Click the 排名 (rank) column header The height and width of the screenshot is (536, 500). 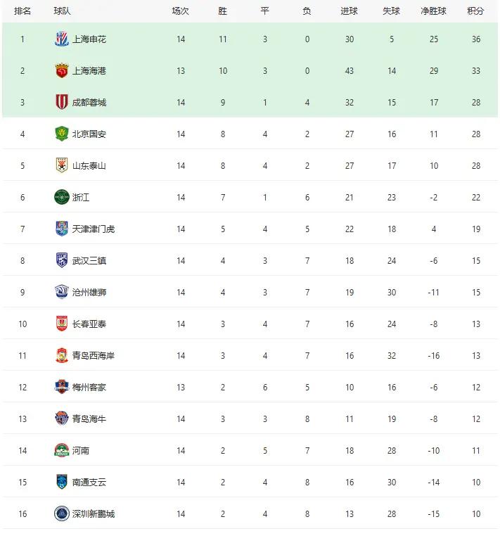point(23,11)
